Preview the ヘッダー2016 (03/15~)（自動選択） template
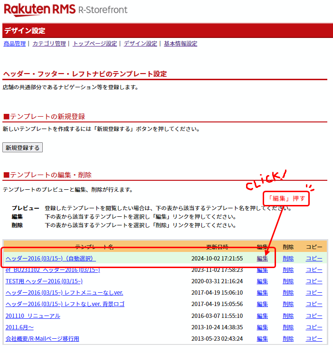 click(50, 259)
